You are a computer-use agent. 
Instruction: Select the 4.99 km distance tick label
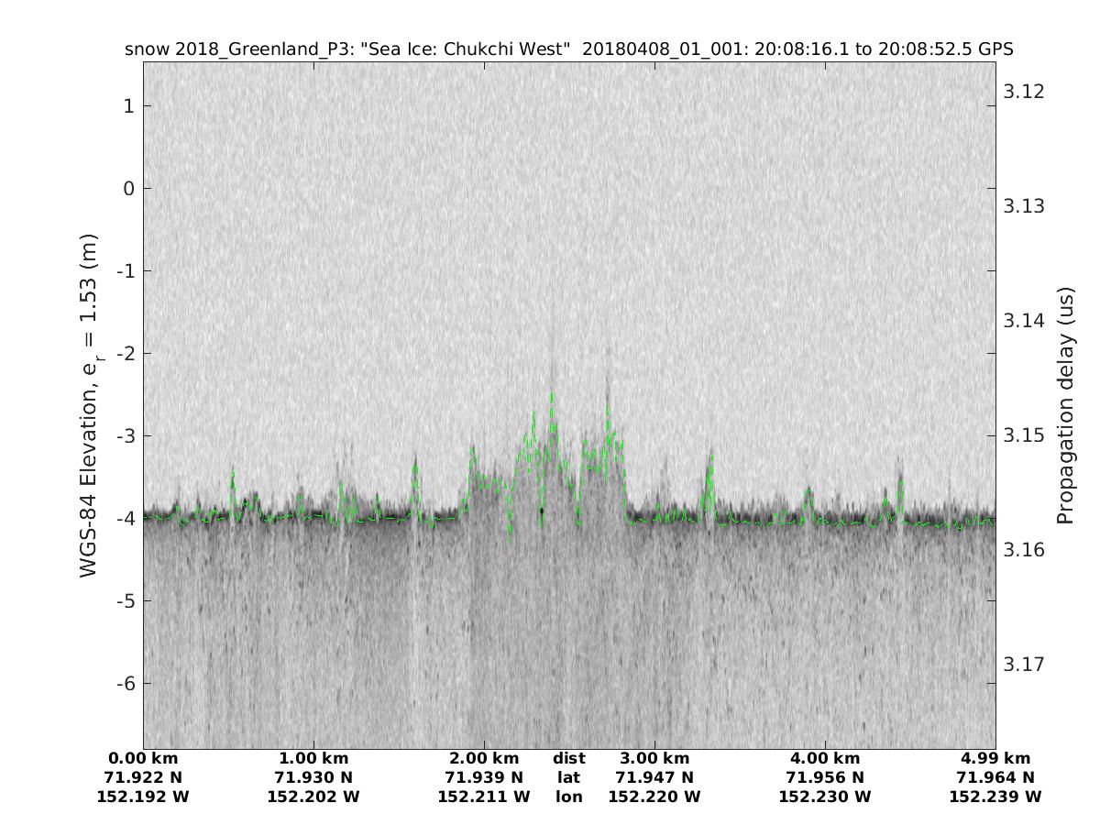pyautogui.click(x=995, y=759)
